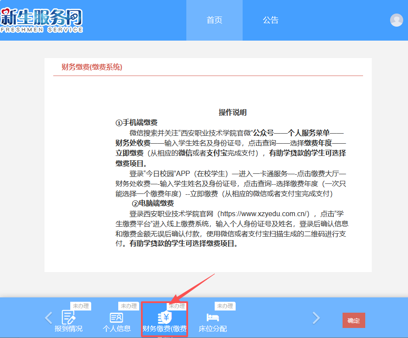Click the 新生服务网 Freshmen Service logo

[x=41, y=21]
